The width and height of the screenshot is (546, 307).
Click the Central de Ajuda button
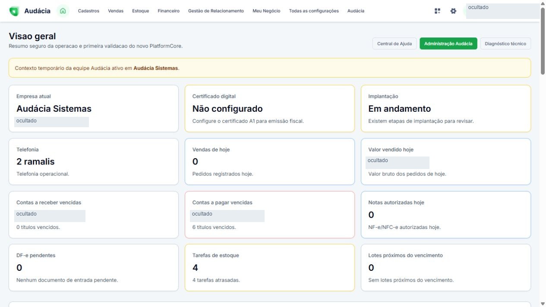(x=395, y=44)
